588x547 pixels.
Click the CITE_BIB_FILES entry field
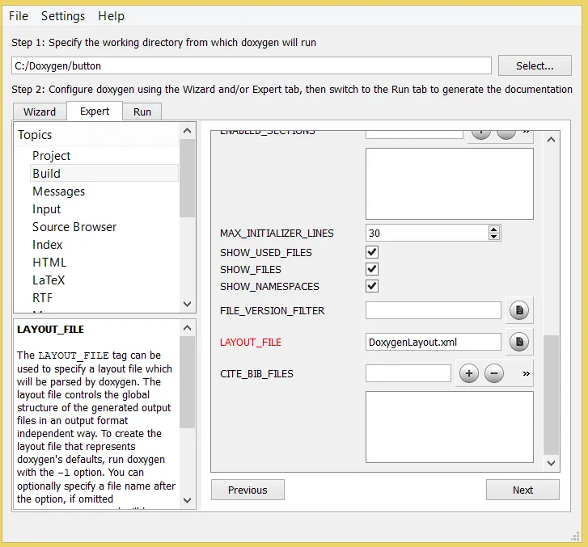point(408,373)
